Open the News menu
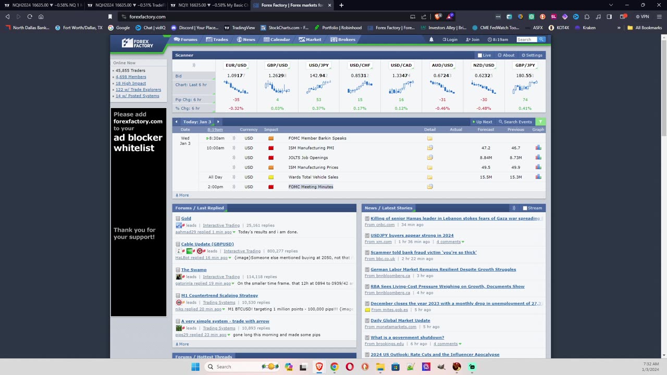The height and width of the screenshot is (375, 667). click(x=246, y=40)
